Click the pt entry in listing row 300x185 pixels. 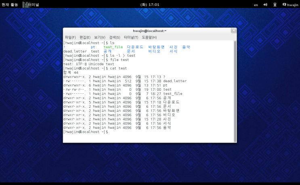click(165, 85)
